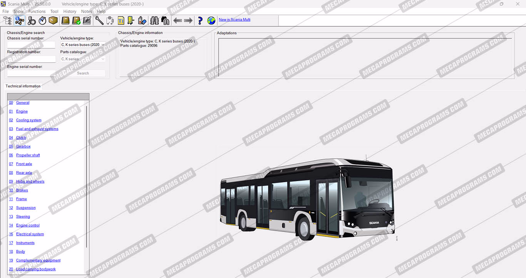Viewport: 526px width, 278px height.
Task: Open the Engine control link
Action: point(28,225)
